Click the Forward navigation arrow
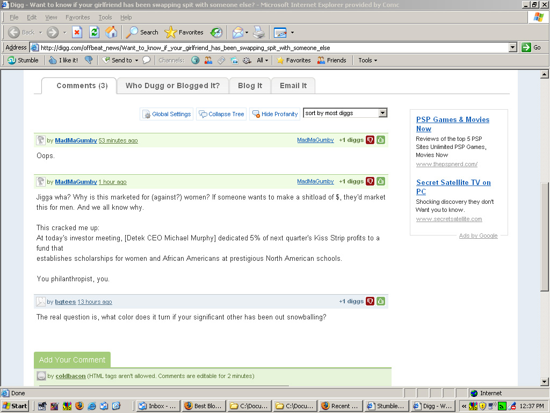The image size is (550, 413). click(53, 32)
